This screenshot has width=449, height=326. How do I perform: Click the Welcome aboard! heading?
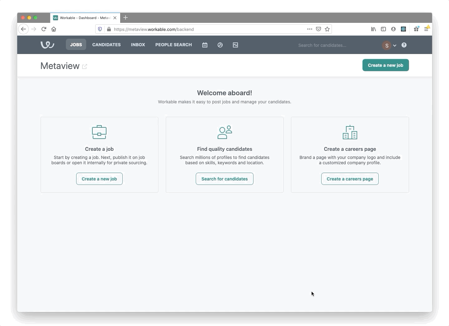coord(224,93)
